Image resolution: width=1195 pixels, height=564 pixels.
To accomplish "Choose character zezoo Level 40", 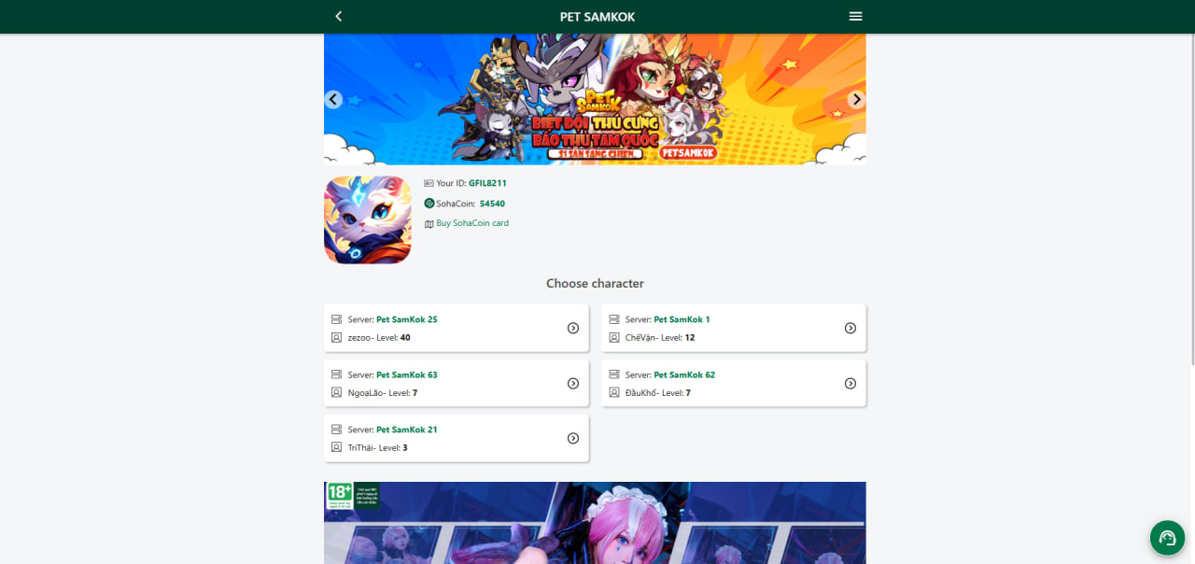I will (457, 328).
